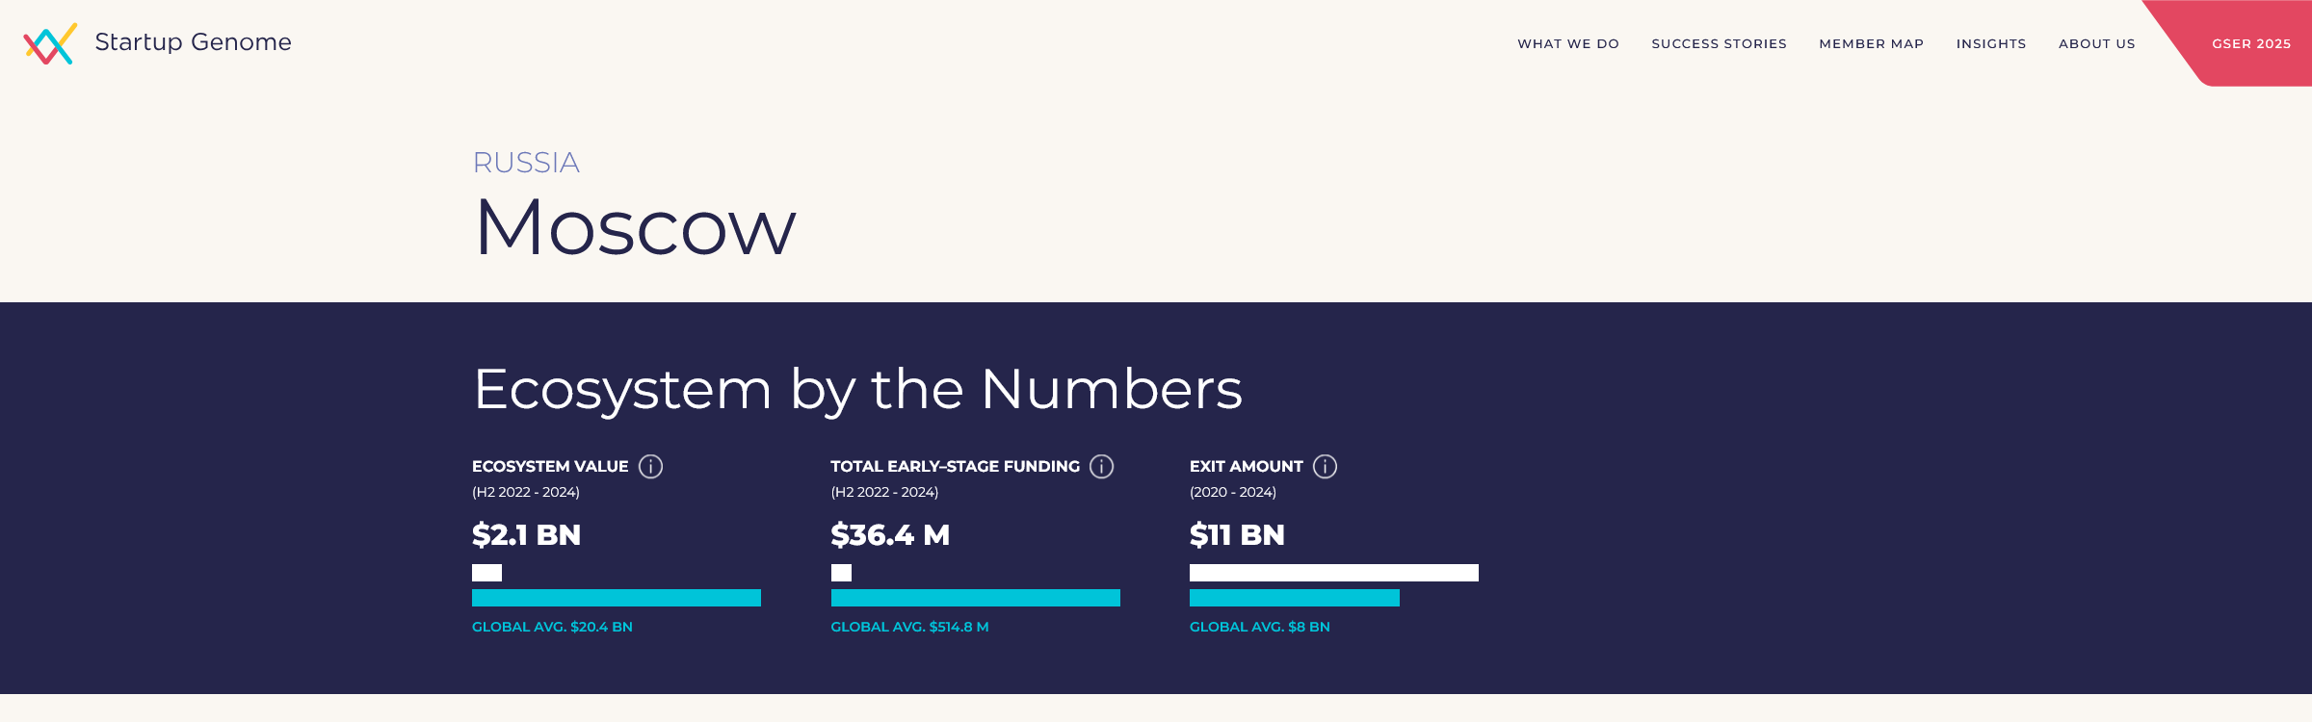Click the Moscow page heading
Image resolution: width=2312 pixels, height=722 pixels.
[x=636, y=228]
